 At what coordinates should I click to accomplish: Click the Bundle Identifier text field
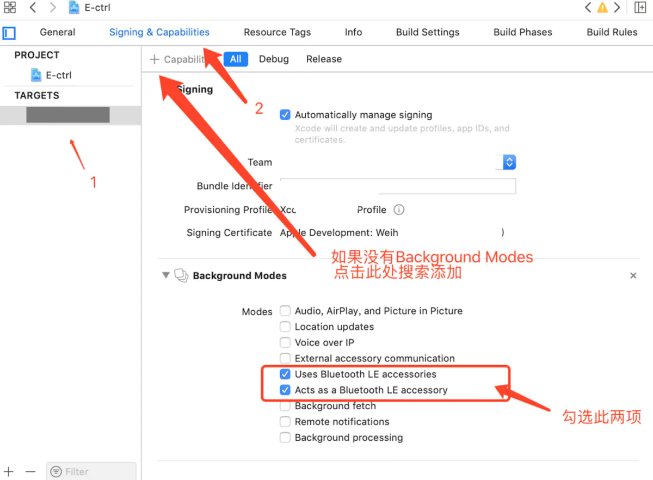coord(398,186)
